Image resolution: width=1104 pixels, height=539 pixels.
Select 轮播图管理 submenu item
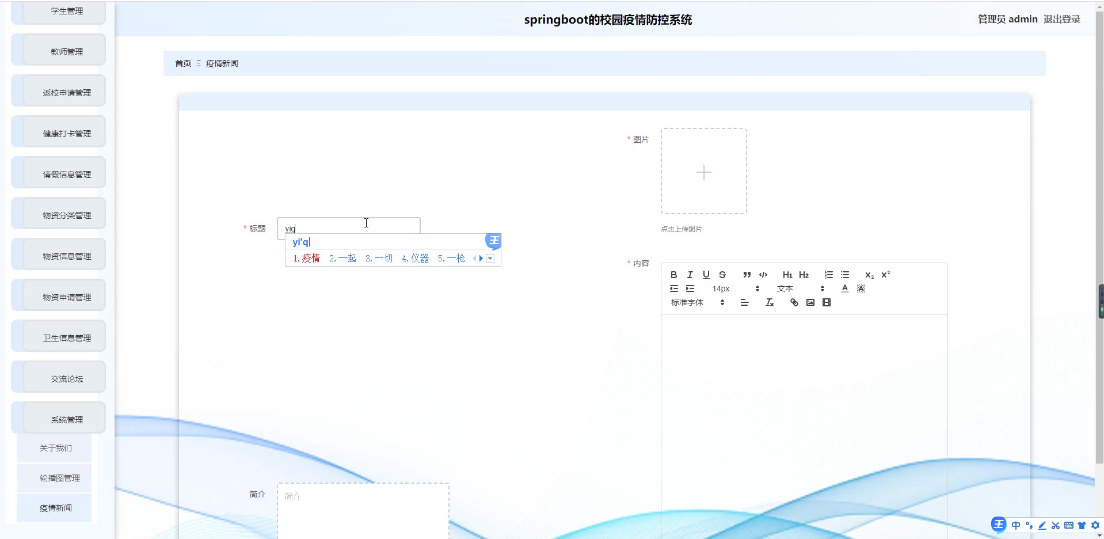(54, 478)
